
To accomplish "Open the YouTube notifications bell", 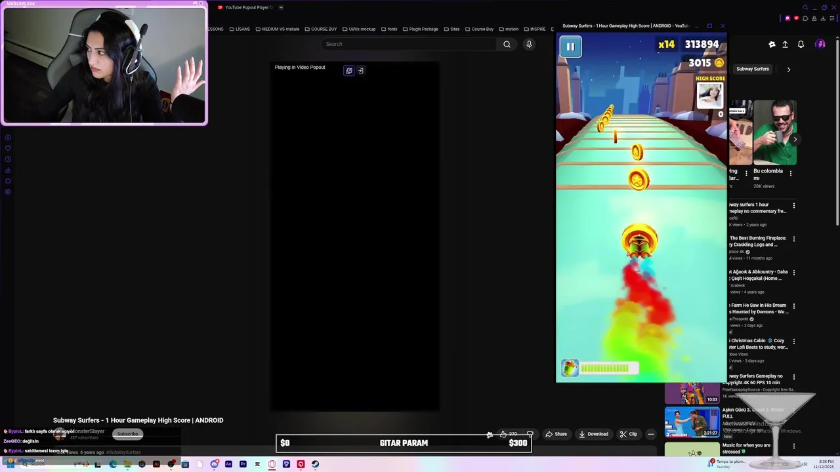I will tap(801, 44).
